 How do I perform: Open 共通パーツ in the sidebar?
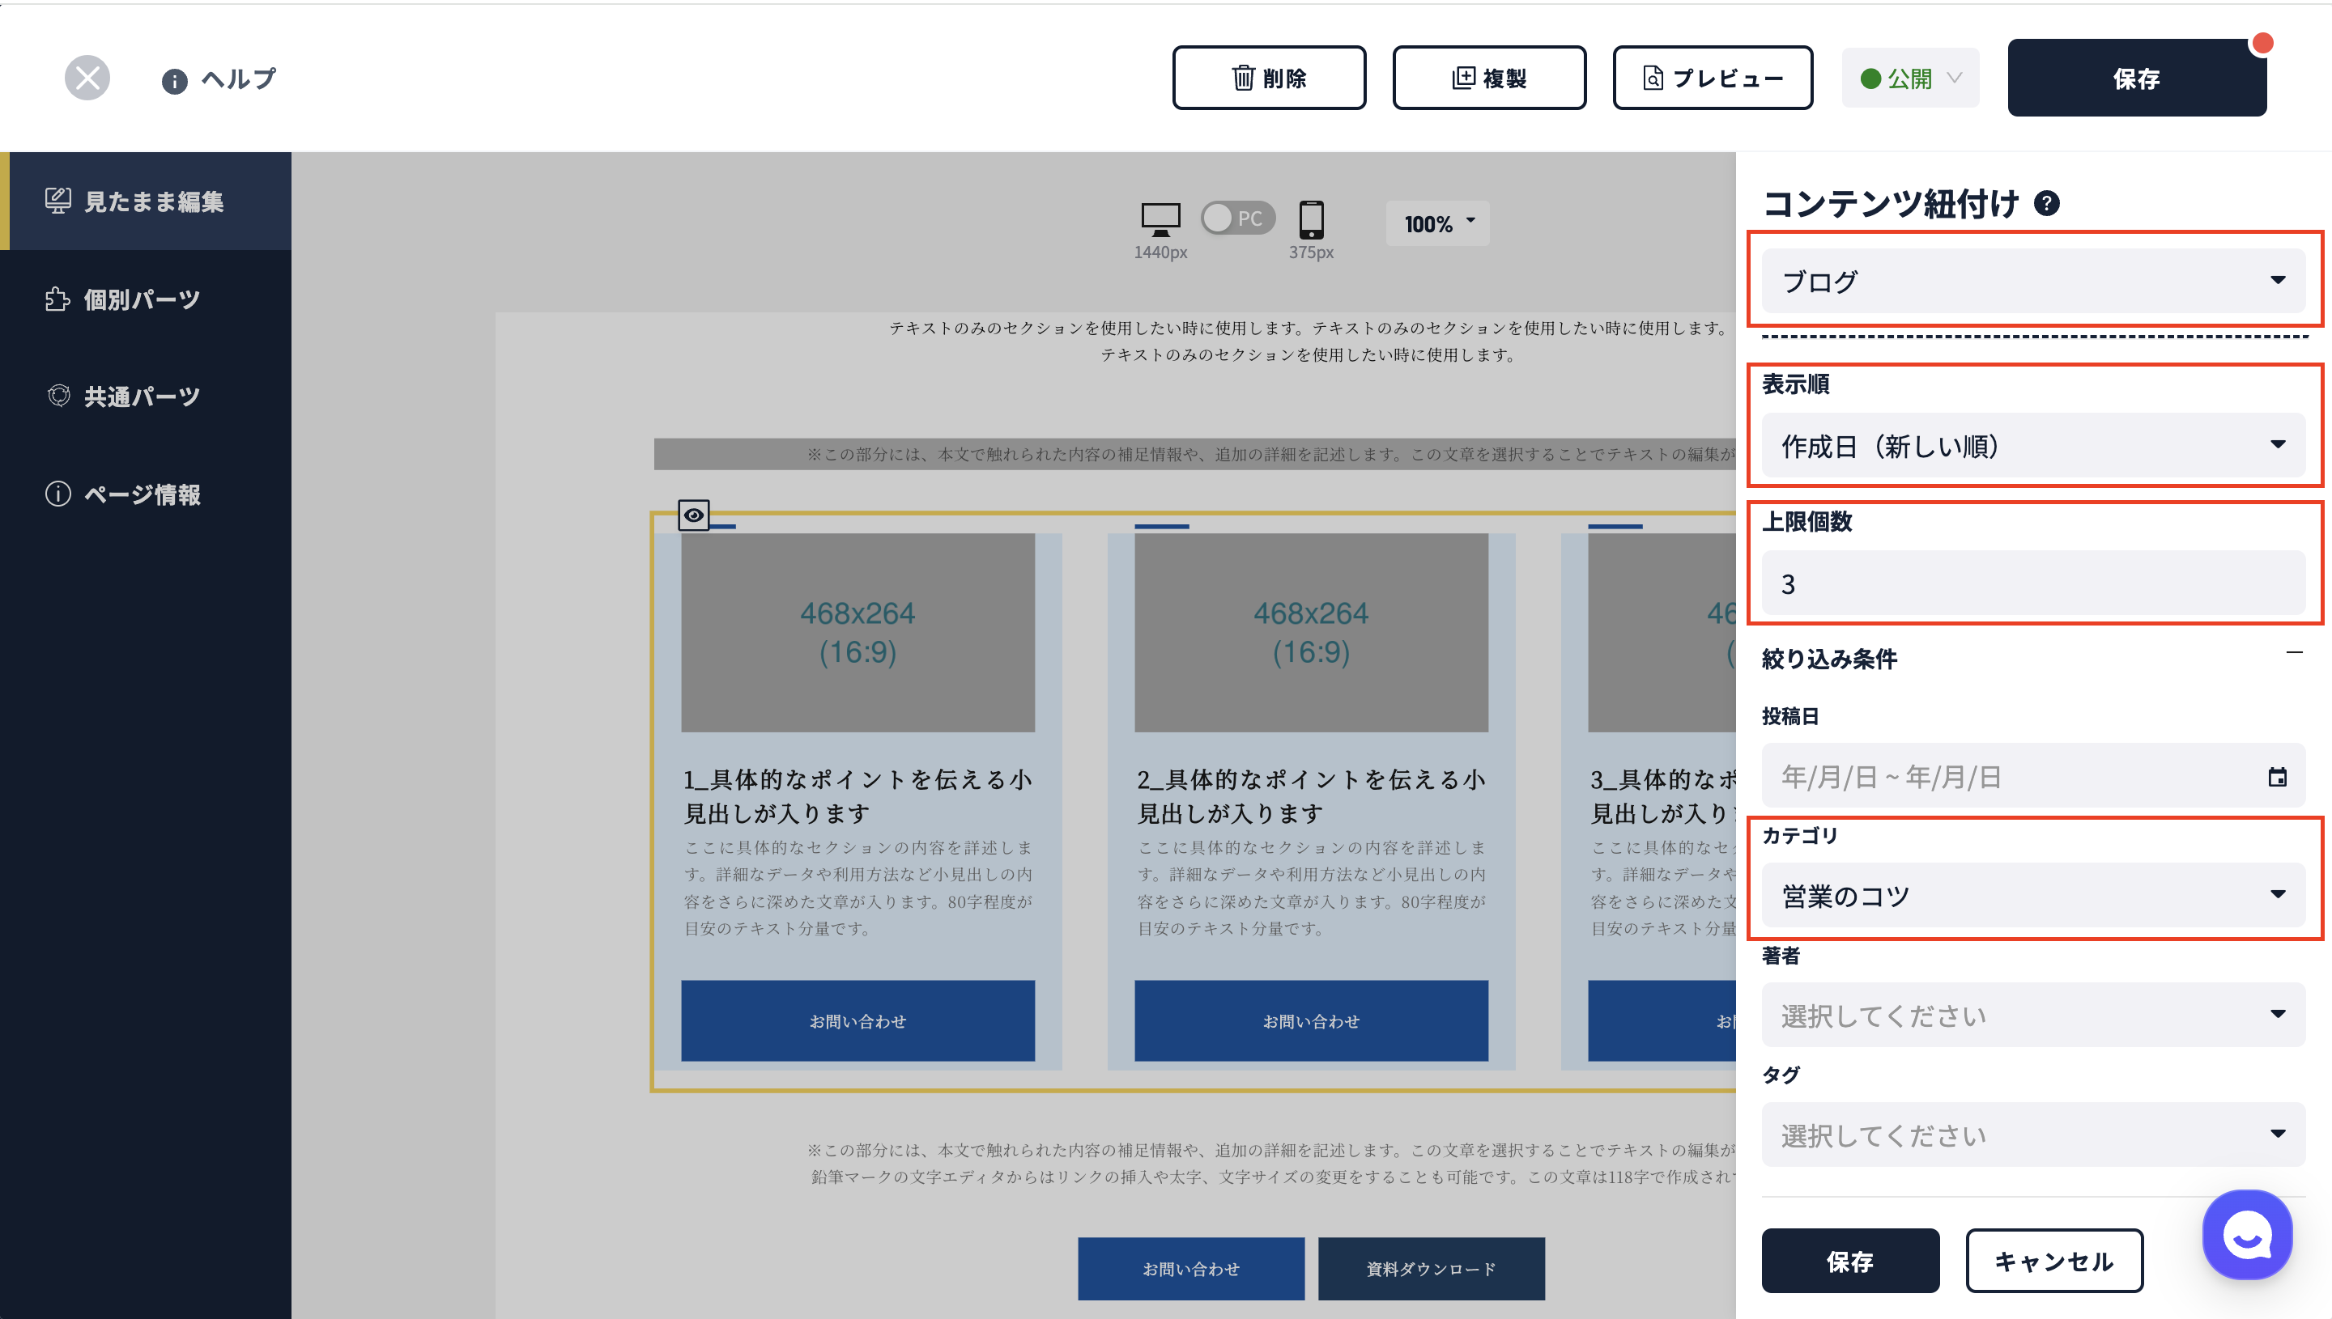tap(146, 396)
